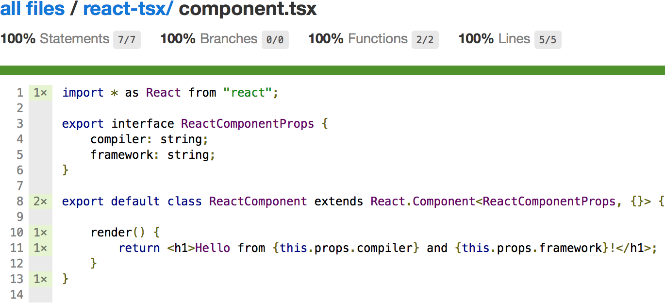The image size is (665, 303).
Task: Select line number 1 in the gutter
Action: click(x=20, y=93)
